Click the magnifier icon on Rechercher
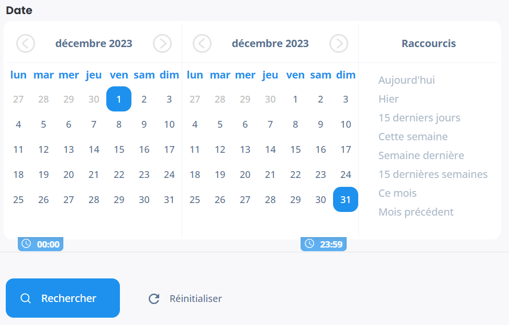Image resolution: width=509 pixels, height=325 pixels. (25, 298)
